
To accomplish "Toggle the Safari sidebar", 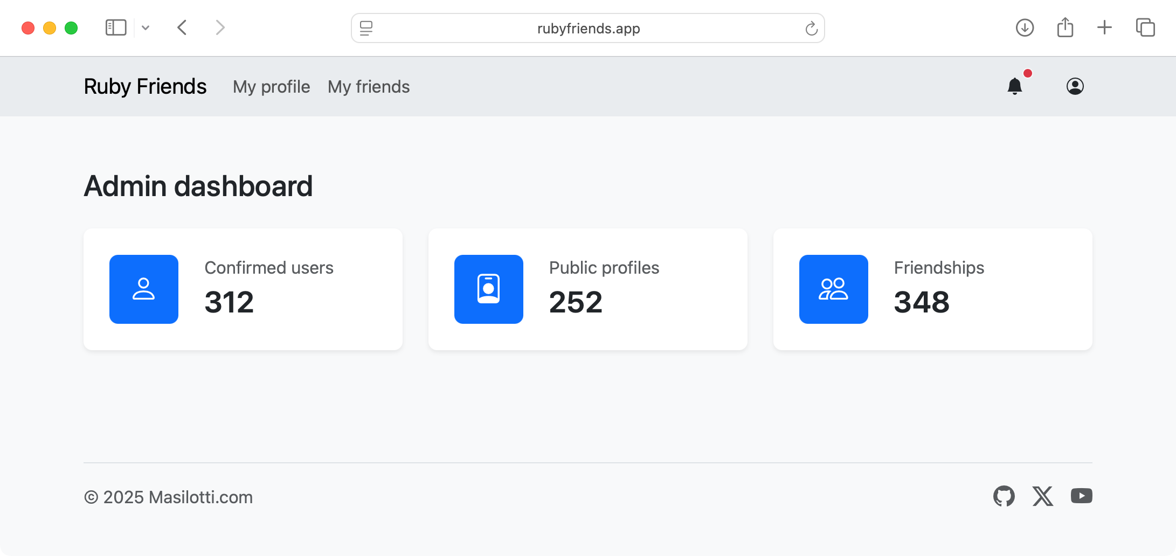I will [116, 27].
